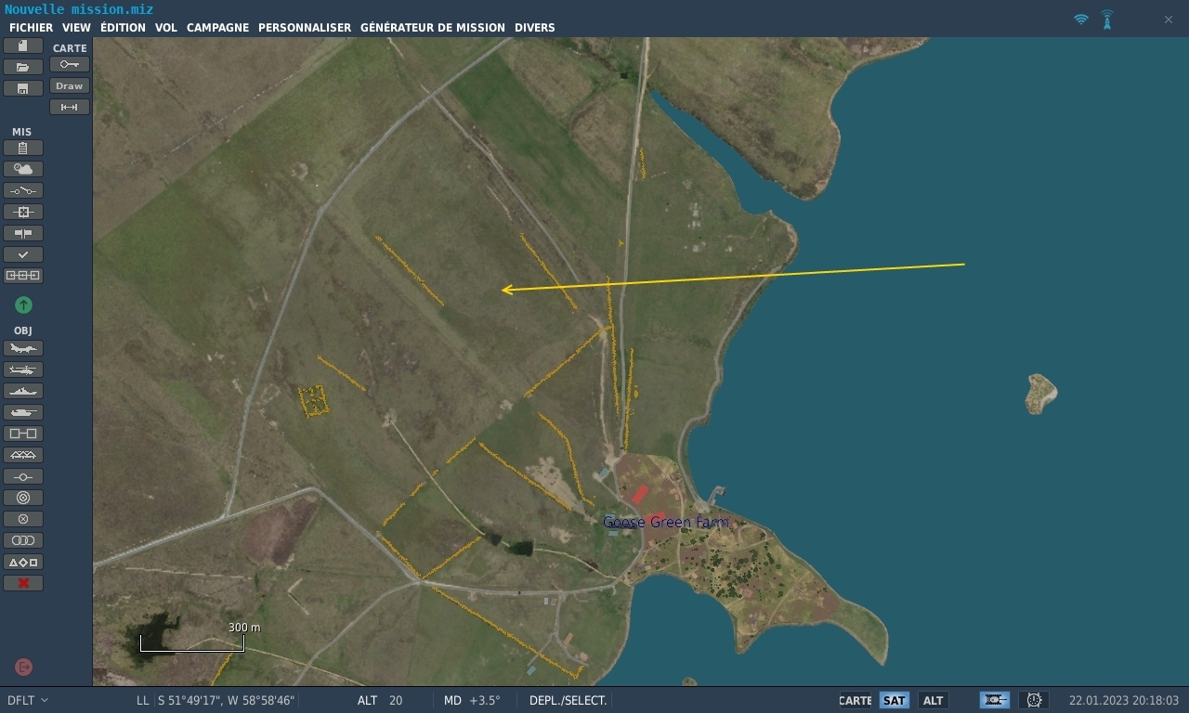Add an airplane group
This screenshot has width=1189, height=713.
23,348
